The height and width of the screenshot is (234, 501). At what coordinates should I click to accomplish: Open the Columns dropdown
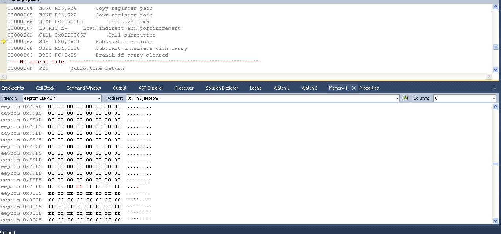tap(464, 98)
